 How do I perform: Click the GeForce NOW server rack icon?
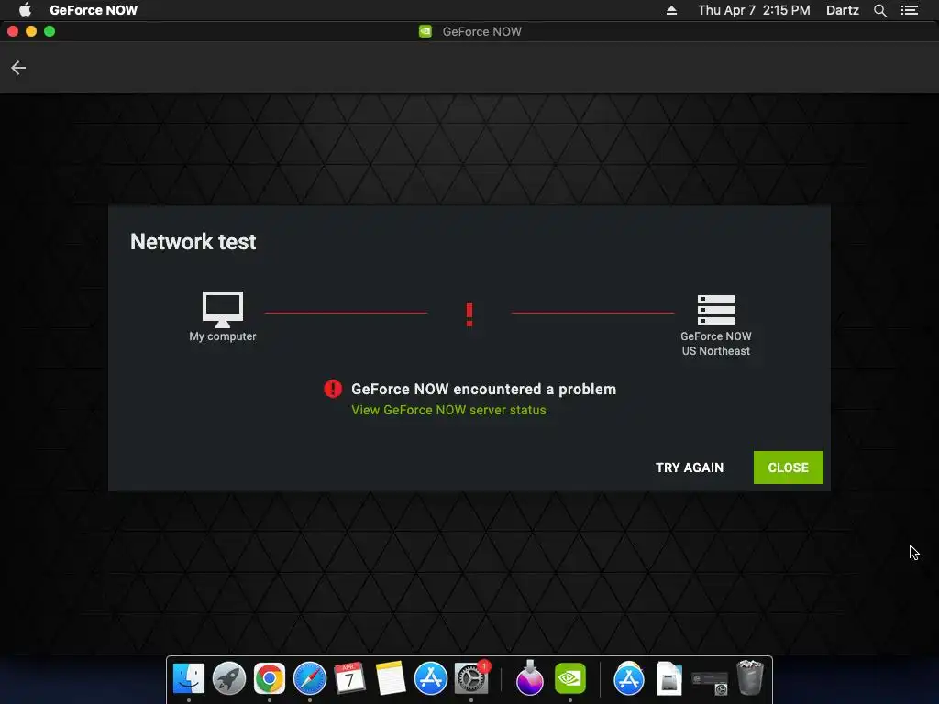point(715,310)
